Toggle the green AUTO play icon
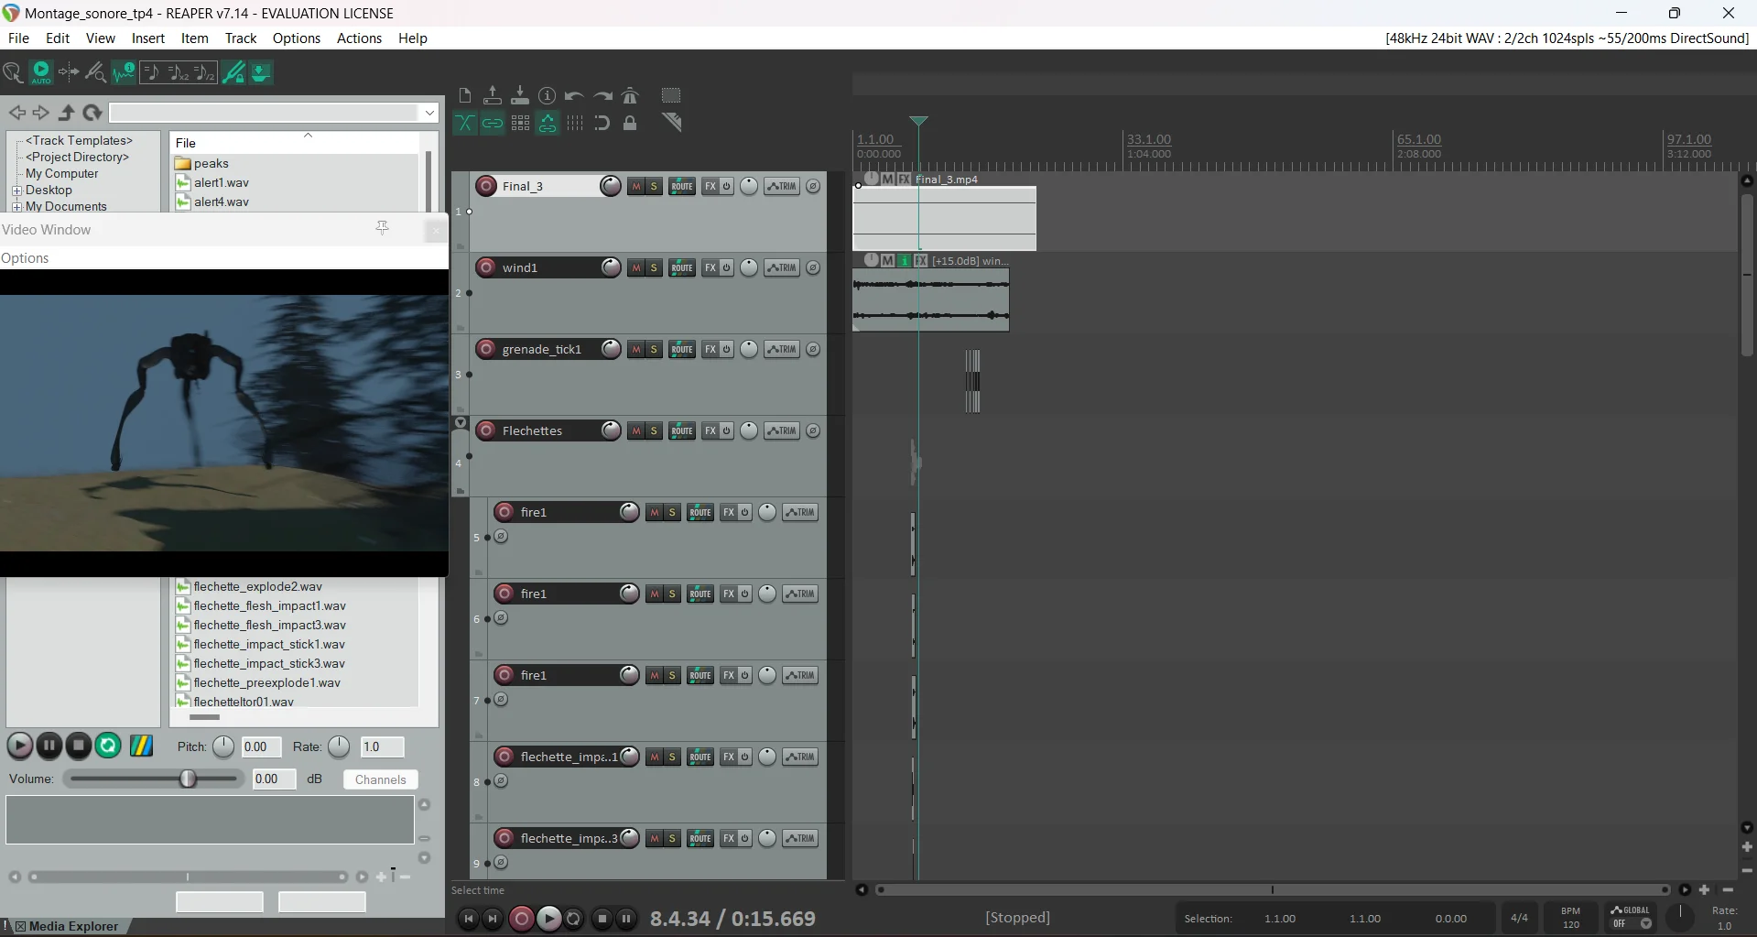This screenshot has height=937, width=1757. click(x=41, y=72)
